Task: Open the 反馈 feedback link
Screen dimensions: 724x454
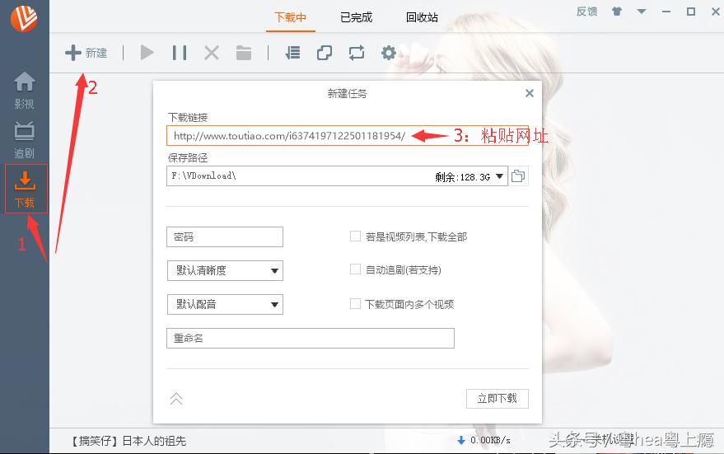Action: [x=587, y=12]
